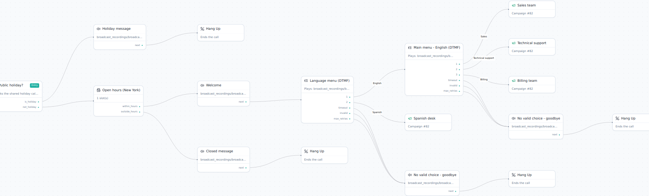Screen dimensions: 649x196
Task: Click the megaphone icon on Sales team node
Action: [514, 5]
